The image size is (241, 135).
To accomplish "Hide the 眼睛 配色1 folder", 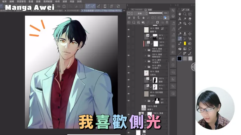I will click(x=129, y=55).
